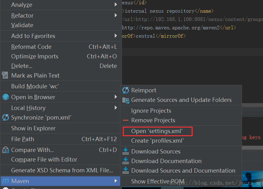
Task: Click the Reimport sync icon
Action: click(126, 90)
